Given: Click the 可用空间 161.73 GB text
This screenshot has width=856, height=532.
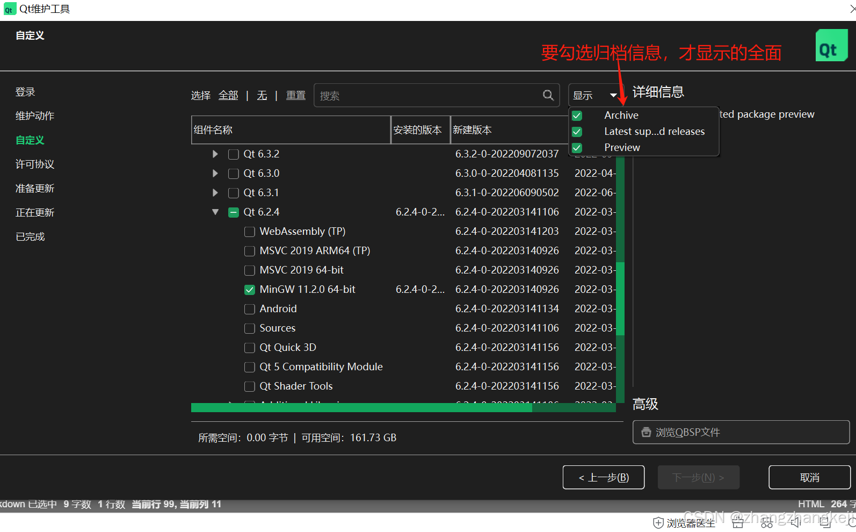Looking at the screenshot, I should (349, 438).
